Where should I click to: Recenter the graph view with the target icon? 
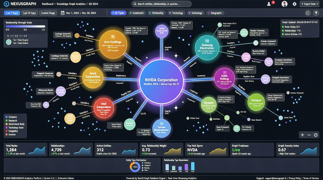click(315, 135)
